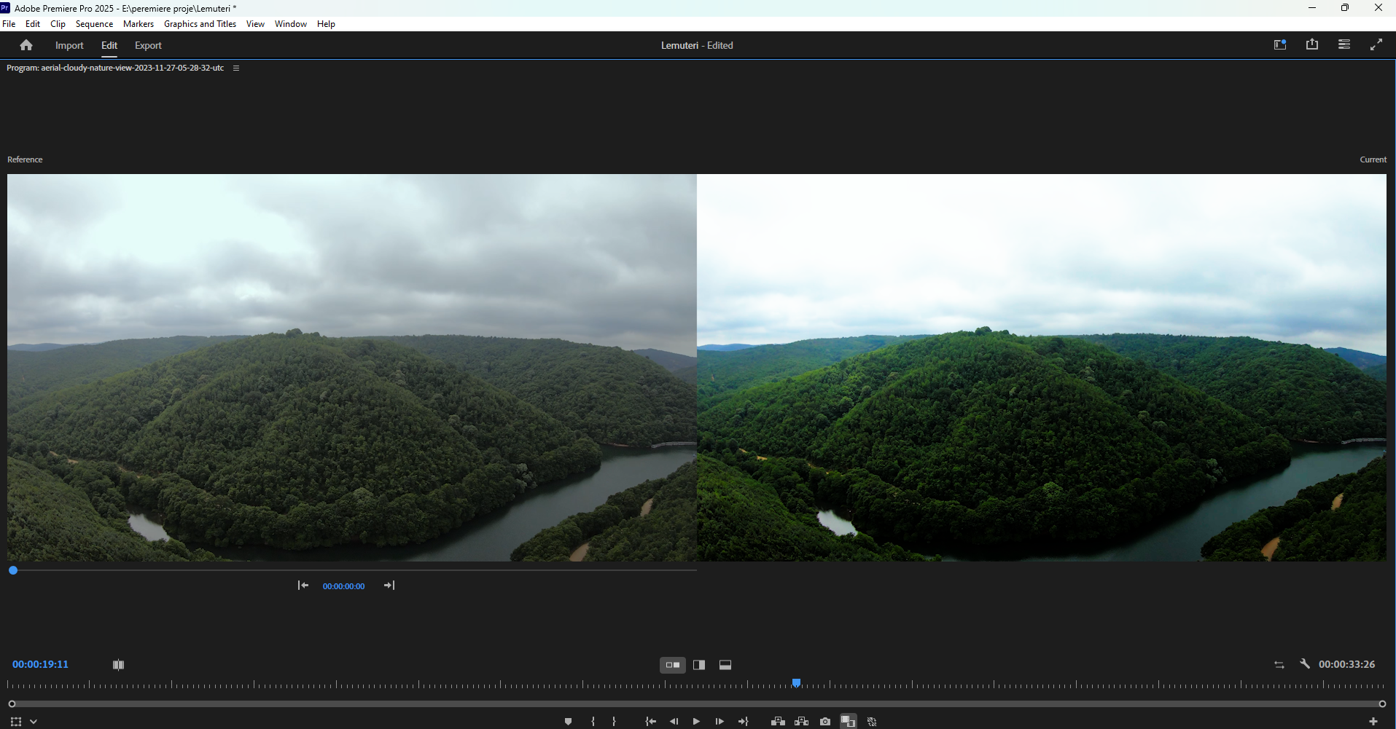Select vertical split comparison layout
Screen dimensions: 1396x729
pos(699,665)
